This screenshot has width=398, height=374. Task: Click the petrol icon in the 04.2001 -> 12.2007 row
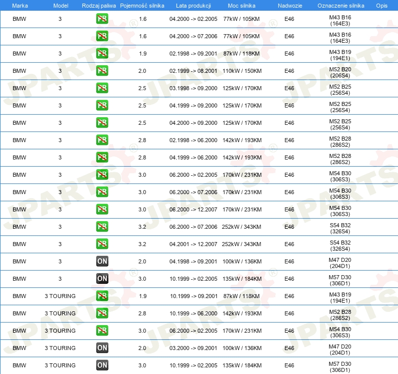tap(102, 244)
